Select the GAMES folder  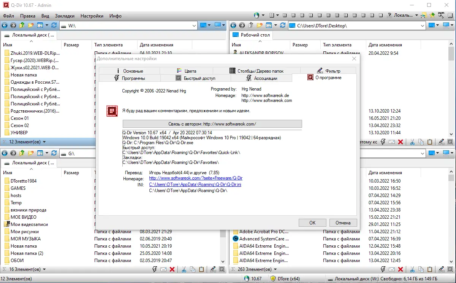pos(18,188)
